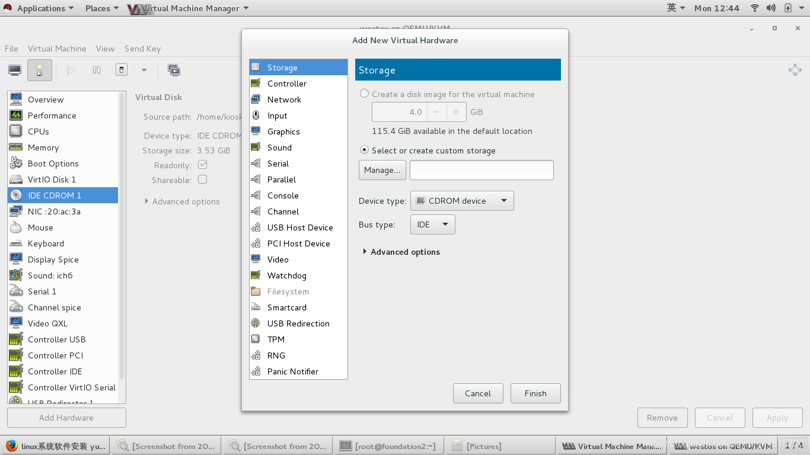Select PCI Host Device entry
Image resolution: width=810 pixels, height=455 pixels.
click(x=298, y=243)
